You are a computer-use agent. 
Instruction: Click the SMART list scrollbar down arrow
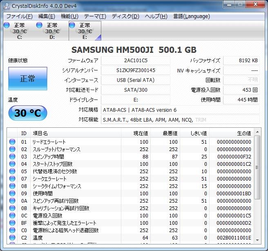(x=257, y=240)
